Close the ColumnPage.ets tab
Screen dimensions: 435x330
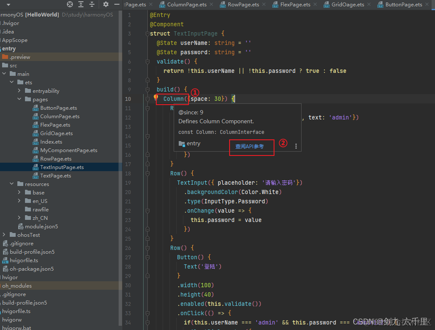pyautogui.click(x=211, y=4)
